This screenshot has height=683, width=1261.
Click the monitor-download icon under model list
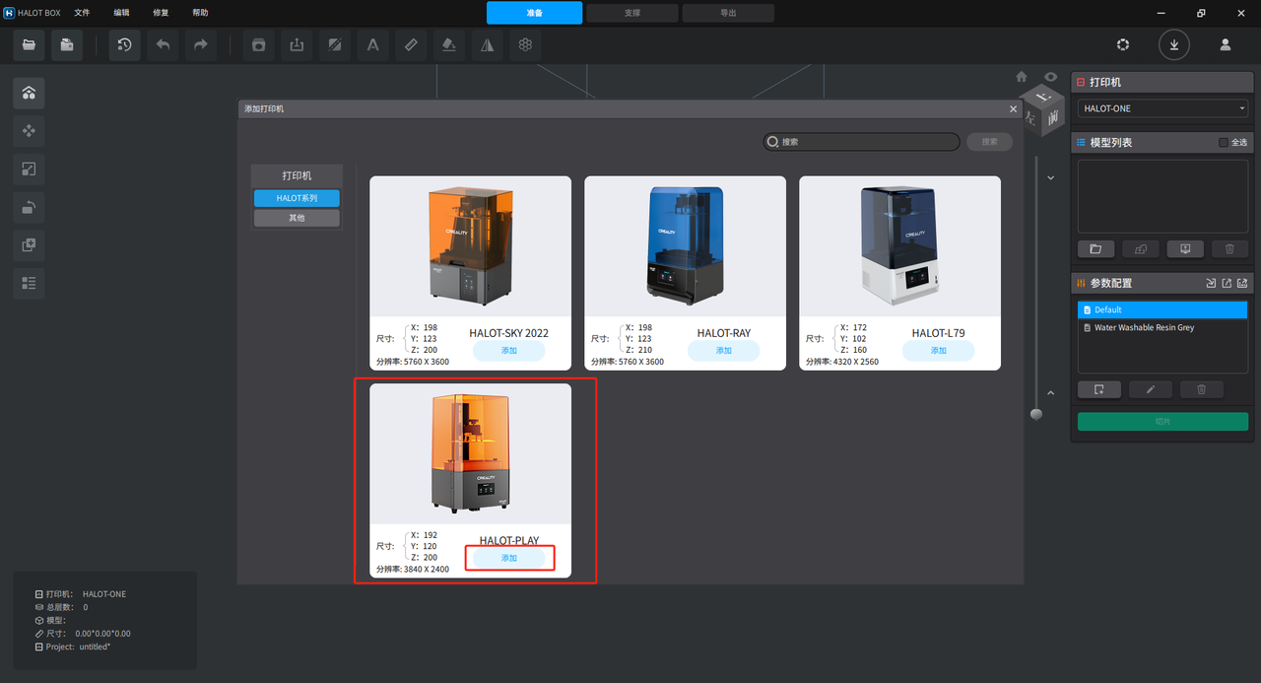(1185, 249)
